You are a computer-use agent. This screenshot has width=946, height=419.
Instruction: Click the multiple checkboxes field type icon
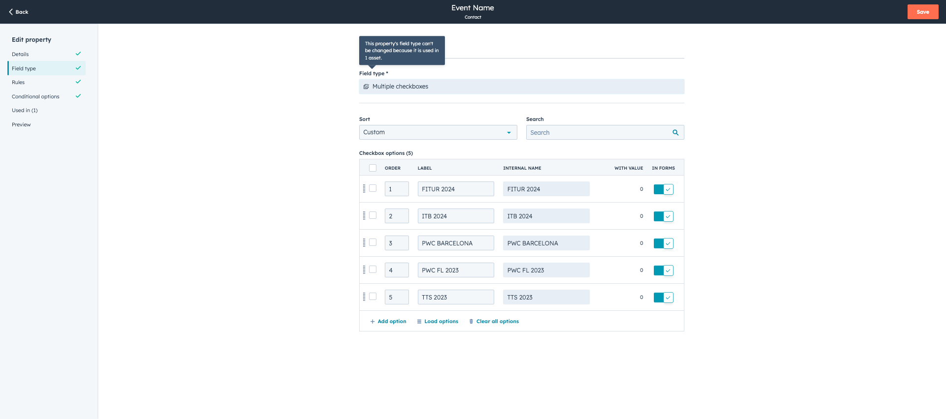366,87
